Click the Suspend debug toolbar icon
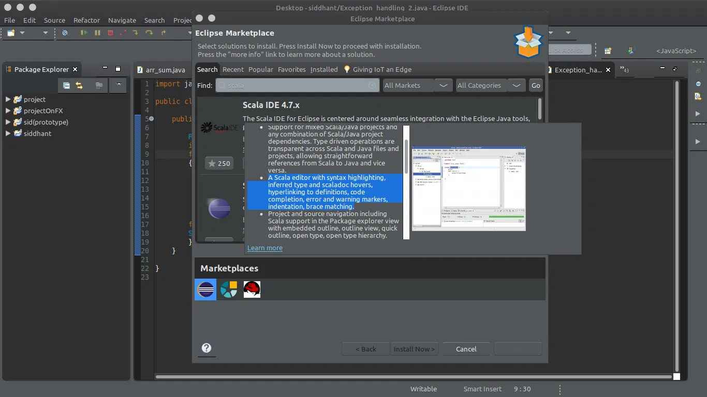This screenshot has height=397, width=707. pos(97,33)
